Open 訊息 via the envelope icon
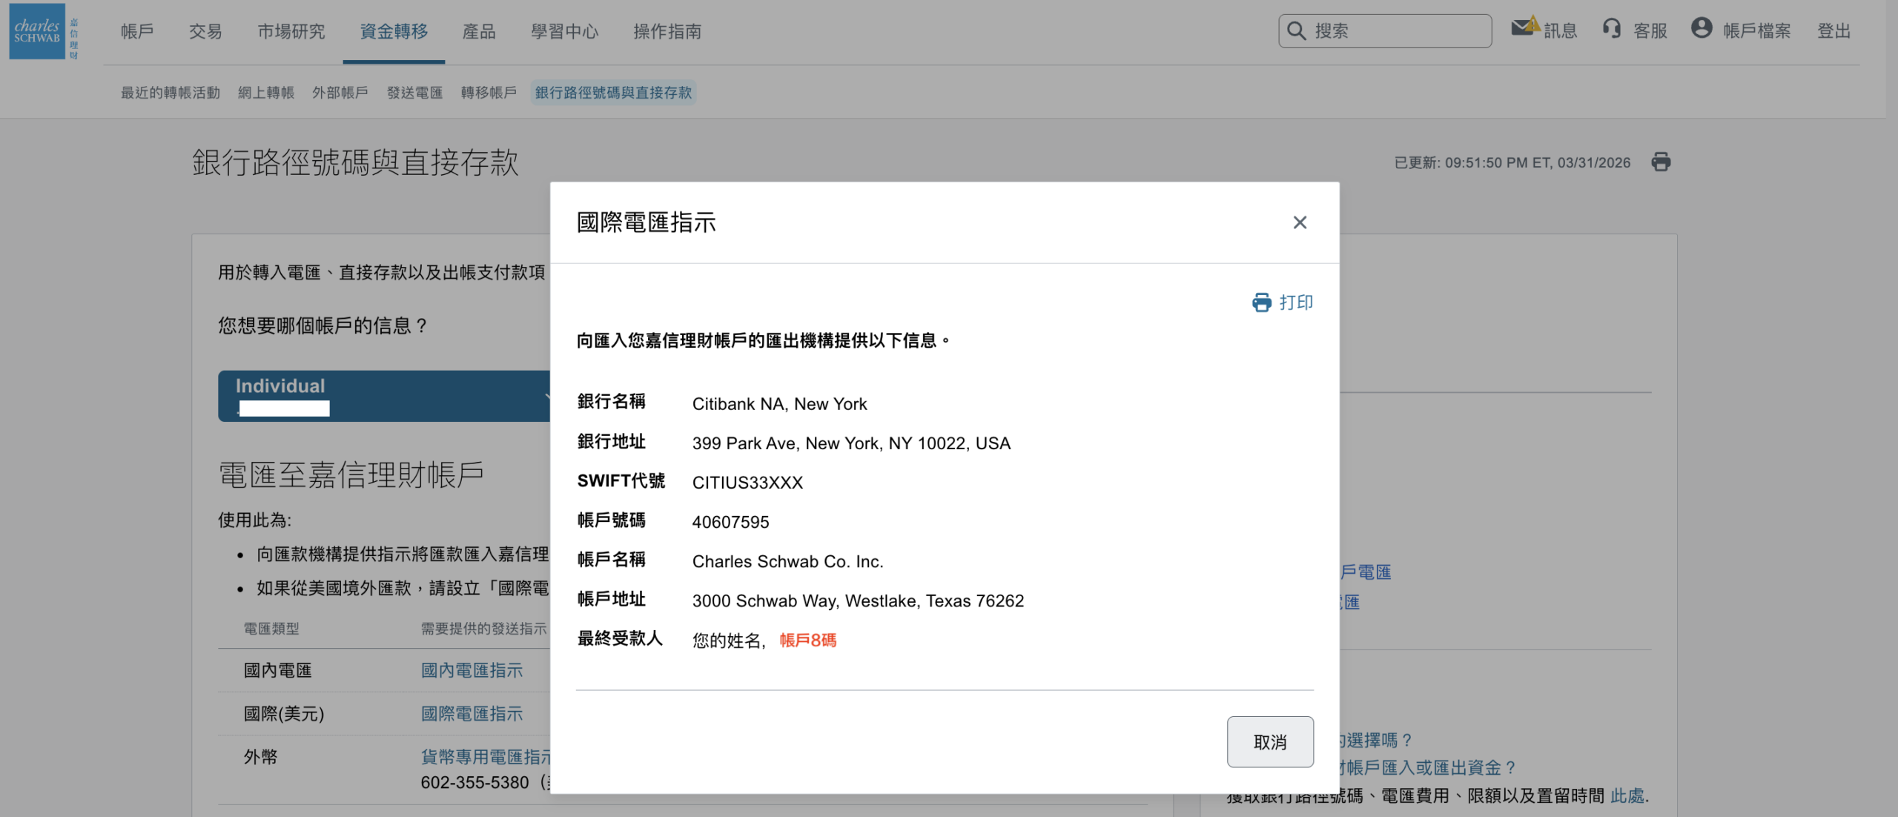 [1524, 30]
